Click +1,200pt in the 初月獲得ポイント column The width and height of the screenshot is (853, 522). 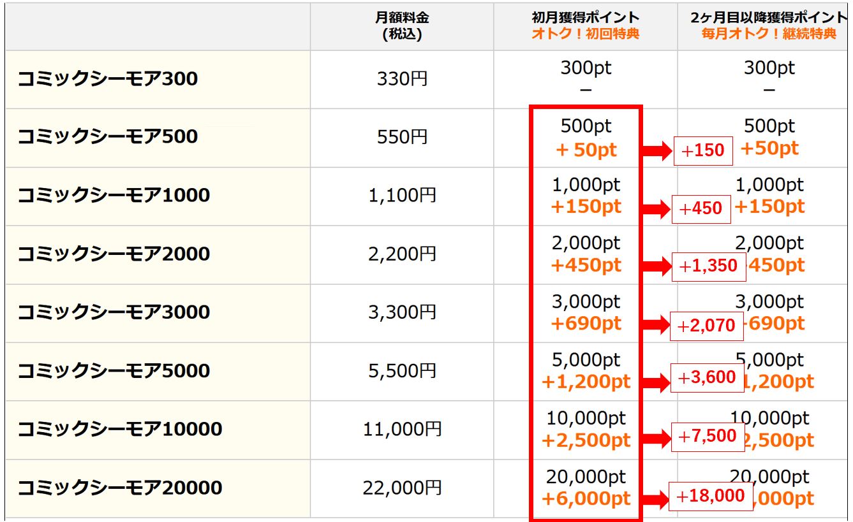(586, 382)
